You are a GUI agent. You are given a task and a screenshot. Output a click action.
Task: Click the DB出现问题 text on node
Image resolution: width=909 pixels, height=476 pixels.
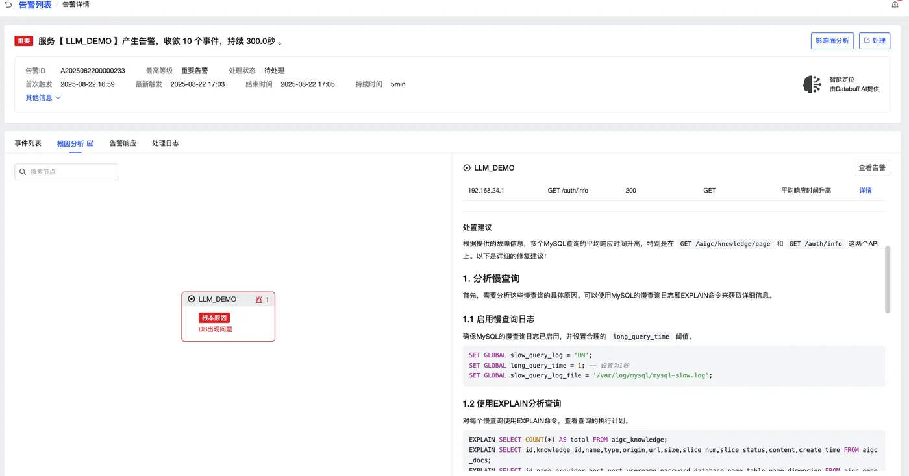click(216, 329)
